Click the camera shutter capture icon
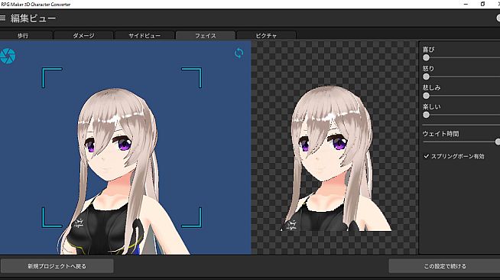Image resolution: width=500 pixels, height=280 pixels. [8, 56]
